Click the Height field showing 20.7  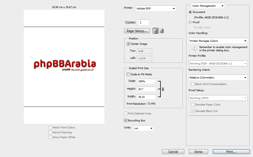[x=146, y=89]
